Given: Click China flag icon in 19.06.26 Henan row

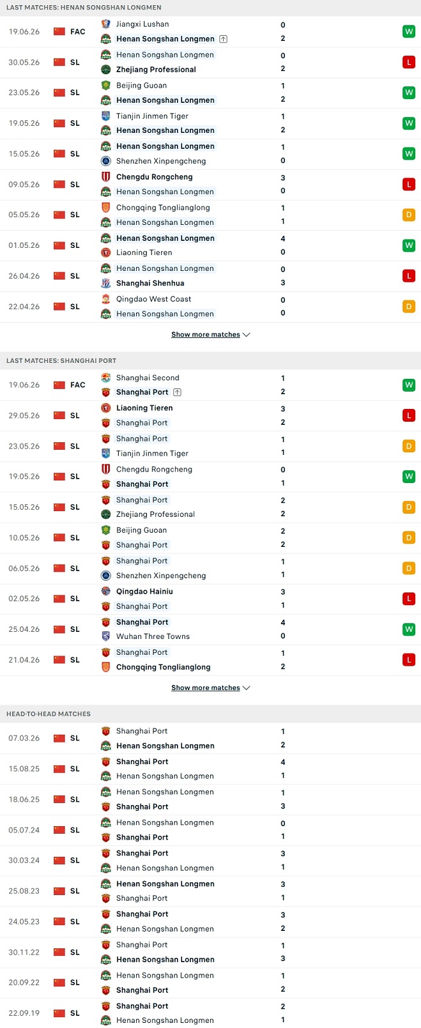Looking at the screenshot, I should [x=59, y=31].
